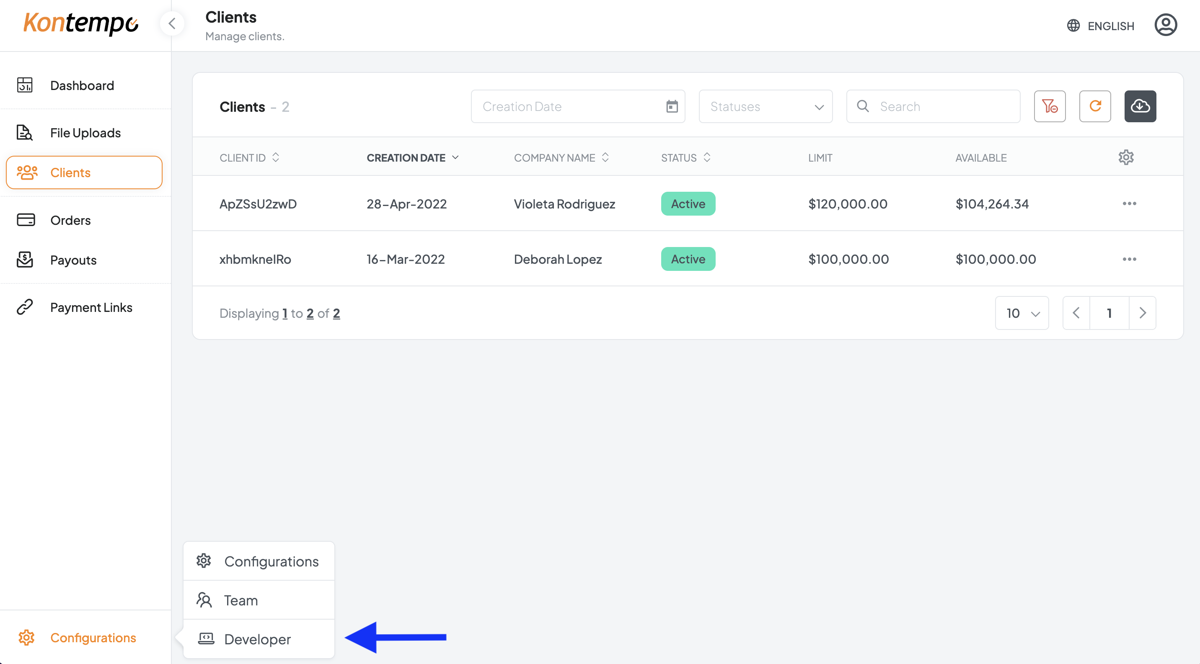1200x664 pixels.
Task: Open the rows-per-page dropdown showing 10
Action: point(1022,313)
